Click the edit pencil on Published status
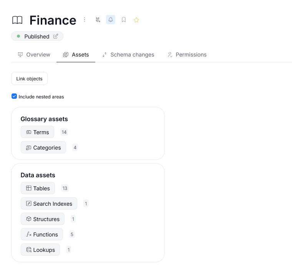 pos(56,36)
